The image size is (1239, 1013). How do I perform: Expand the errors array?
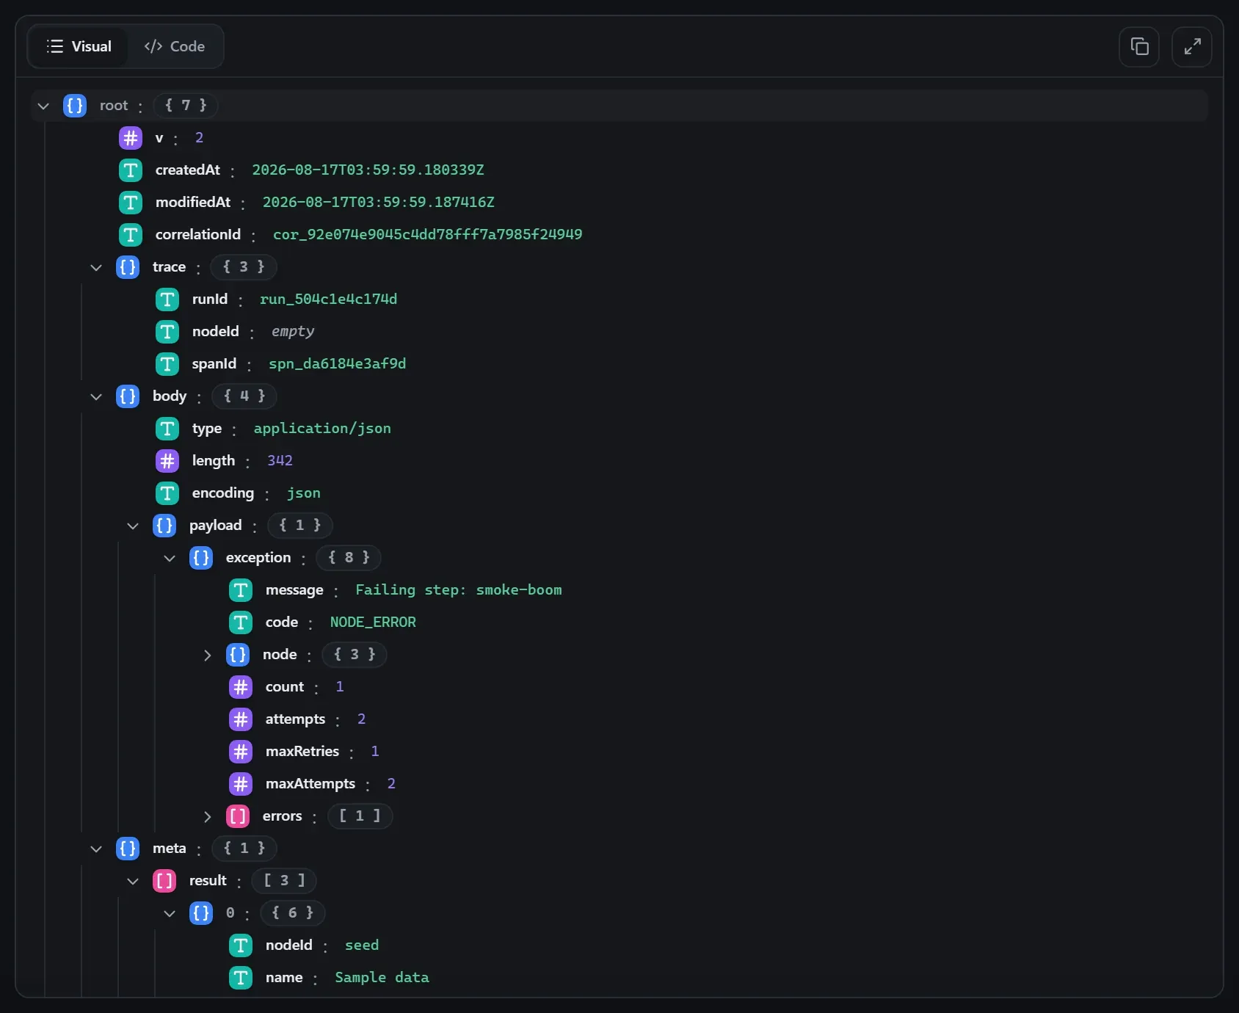click(x=207, y=816)
